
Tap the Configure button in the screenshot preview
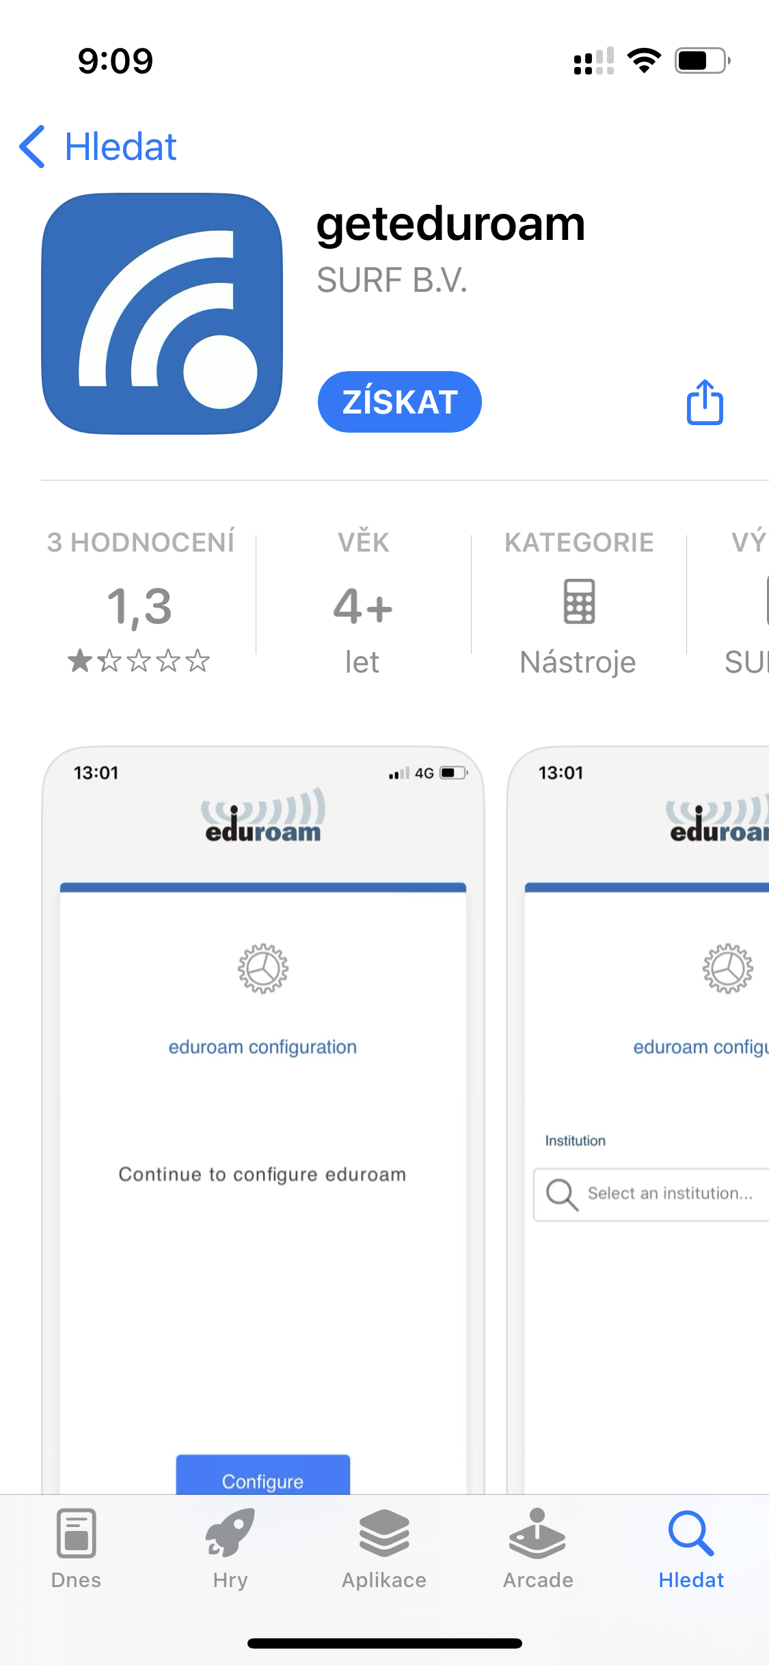pyautogui.click(x=263, y=1476)
